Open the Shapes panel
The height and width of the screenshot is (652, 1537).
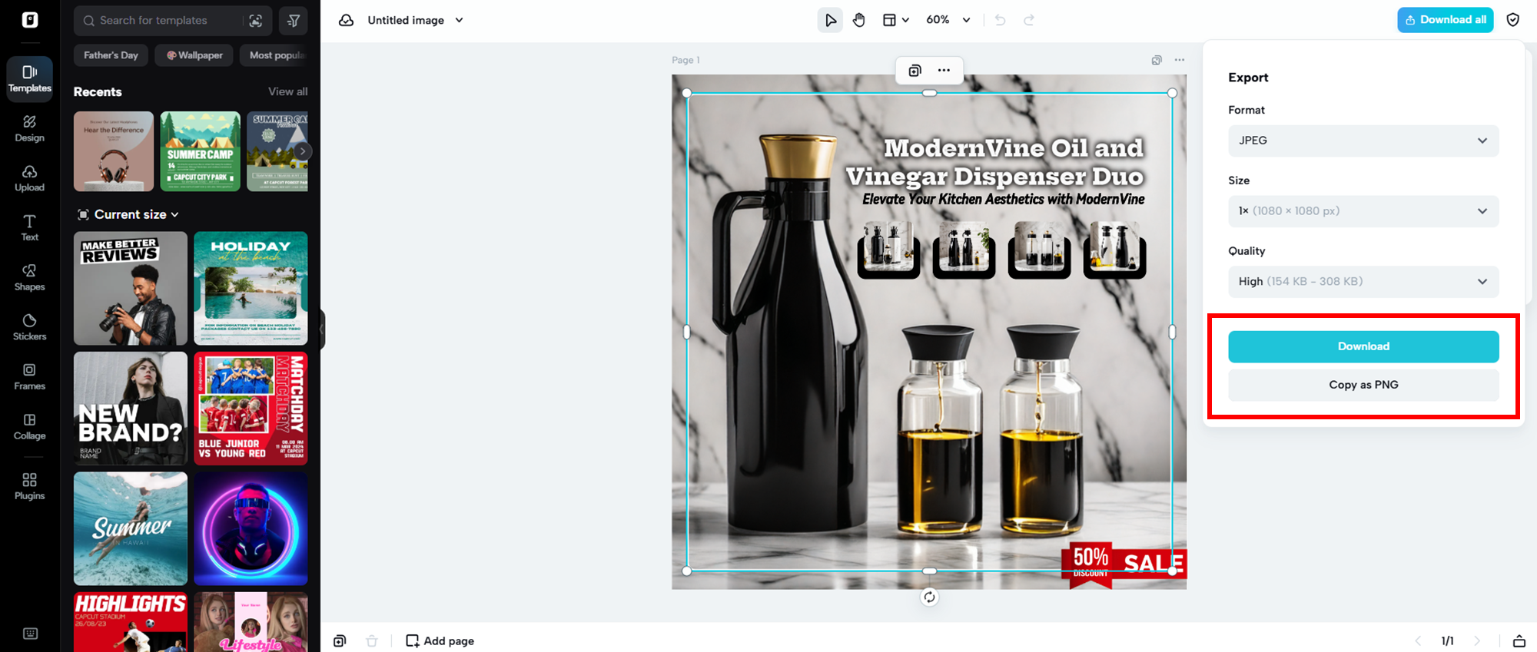coord(29,277)
